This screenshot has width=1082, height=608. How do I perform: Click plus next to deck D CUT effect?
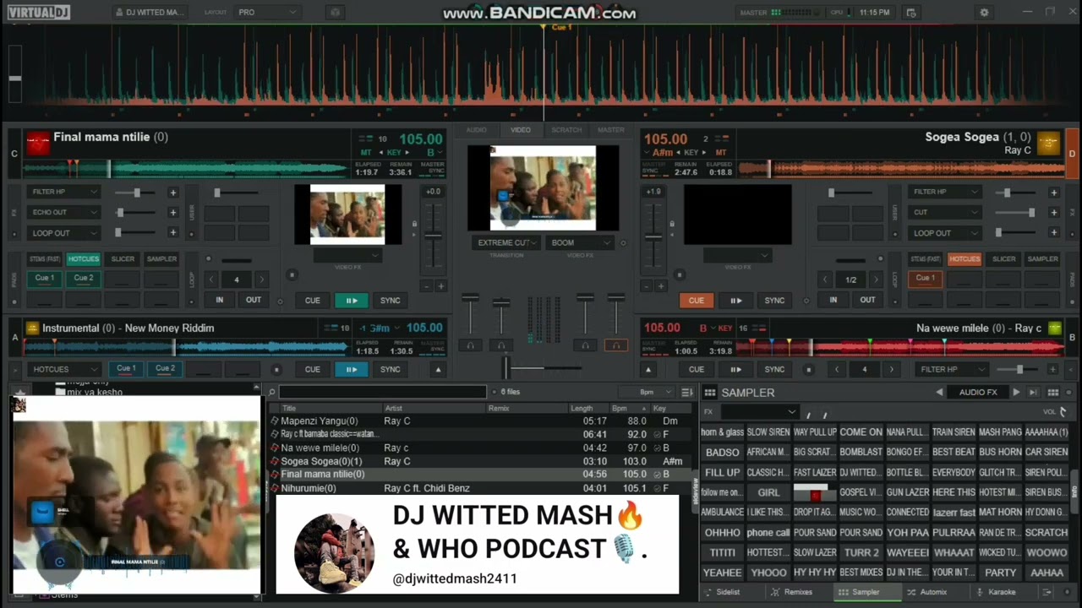(1053, 213)
